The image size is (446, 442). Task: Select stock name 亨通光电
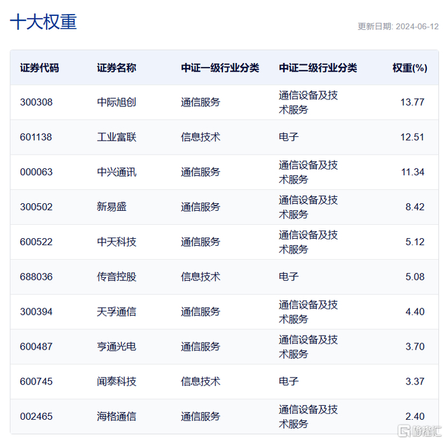[117, 346]
